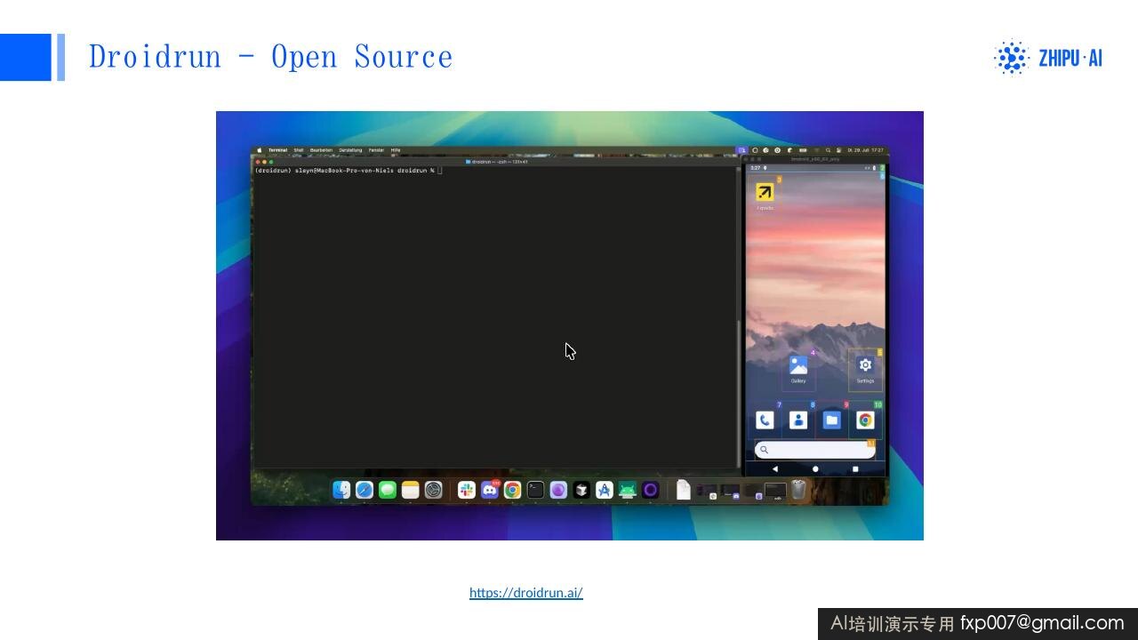Open Files app on Android home screen
The image size is (1138, 640).
pyautogui.click(x=831, y=420)
